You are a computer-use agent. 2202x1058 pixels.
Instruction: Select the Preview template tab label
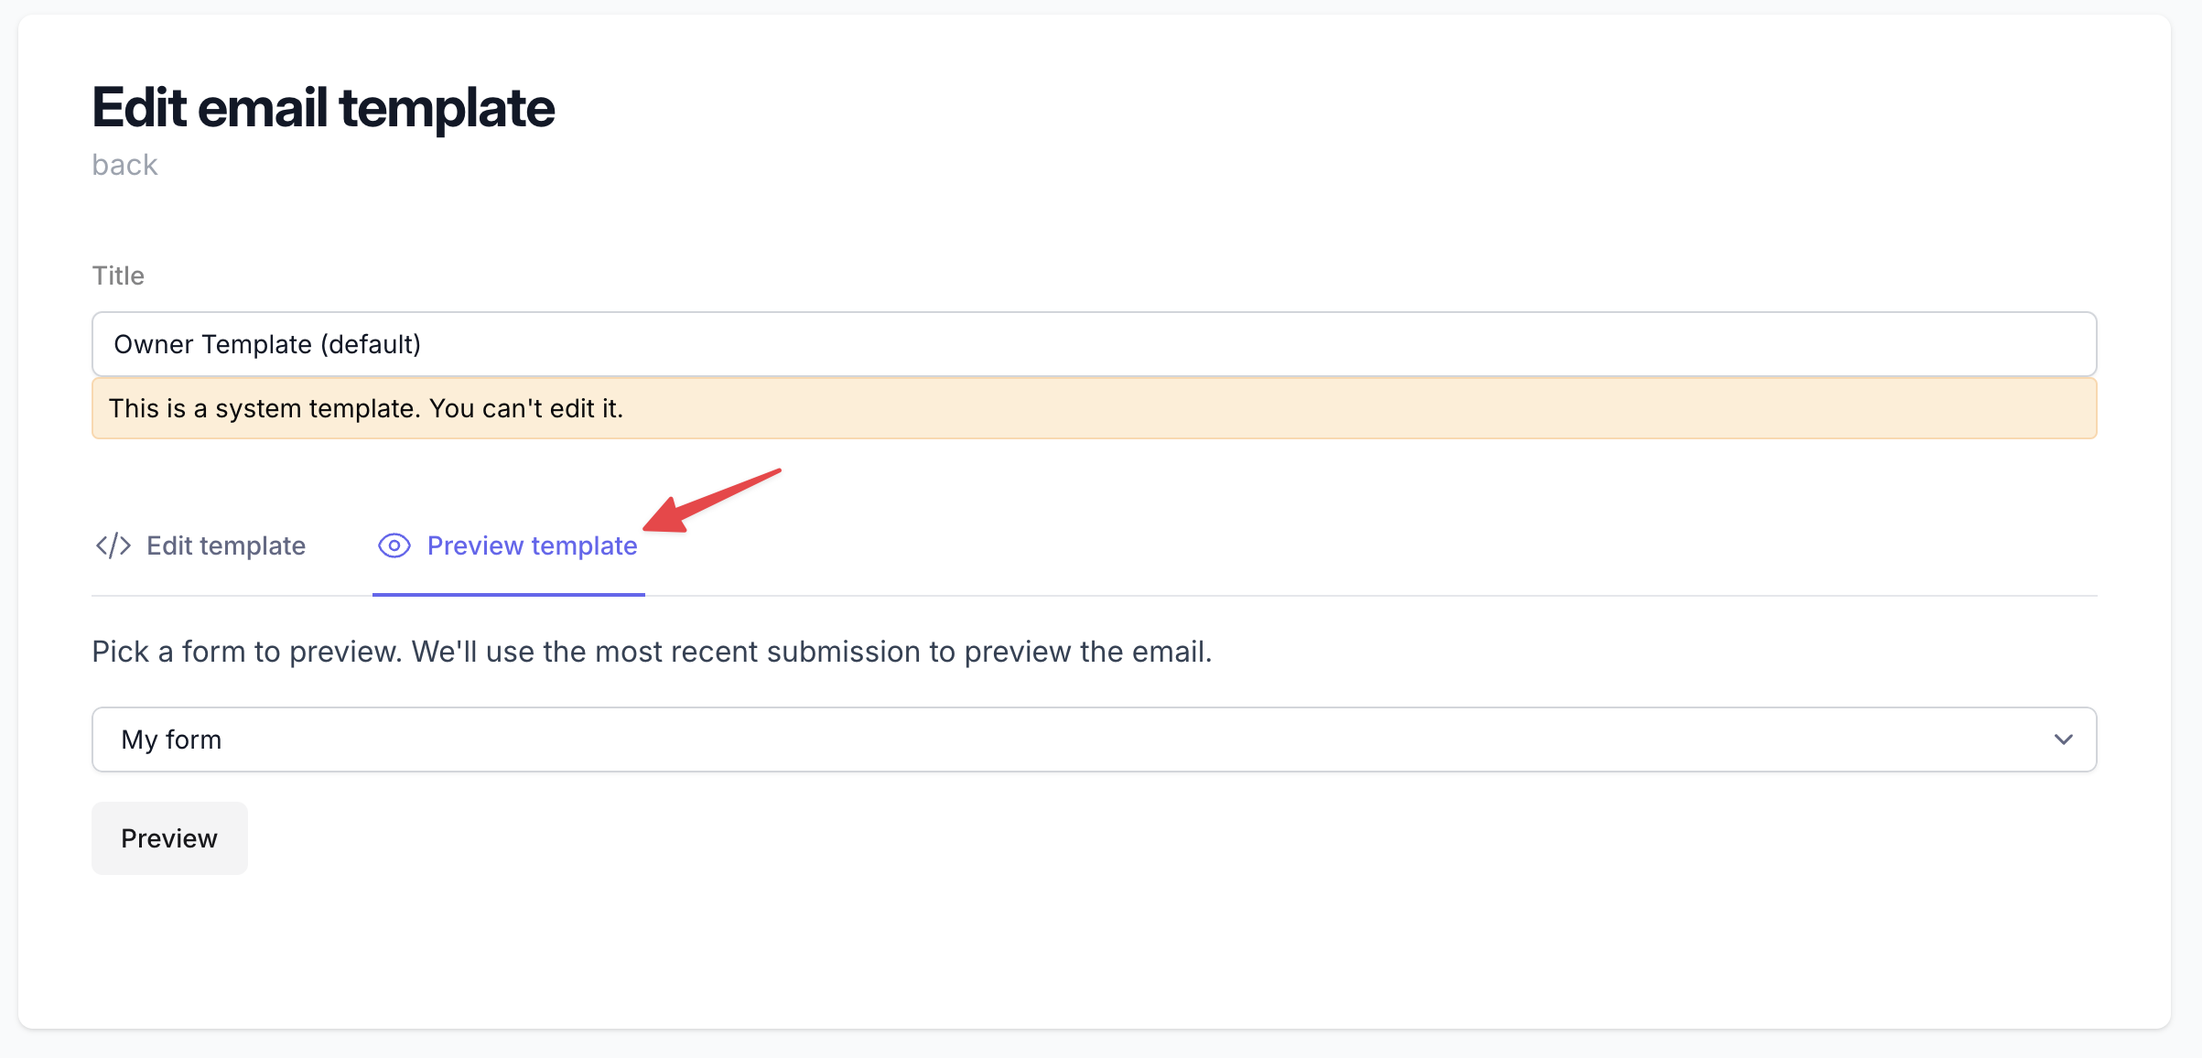tap(532, 545)
